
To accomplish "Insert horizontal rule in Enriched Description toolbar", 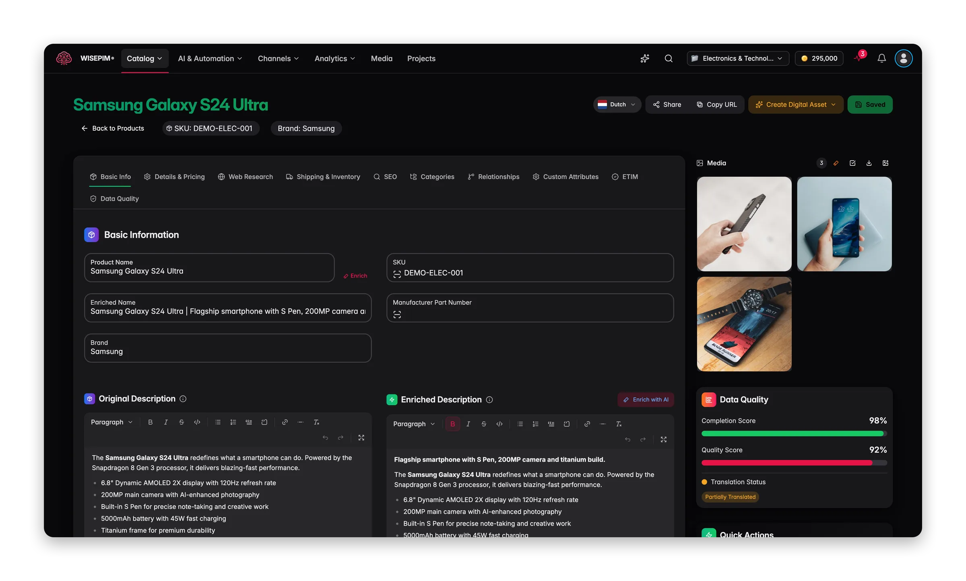I will coord(603,424).
